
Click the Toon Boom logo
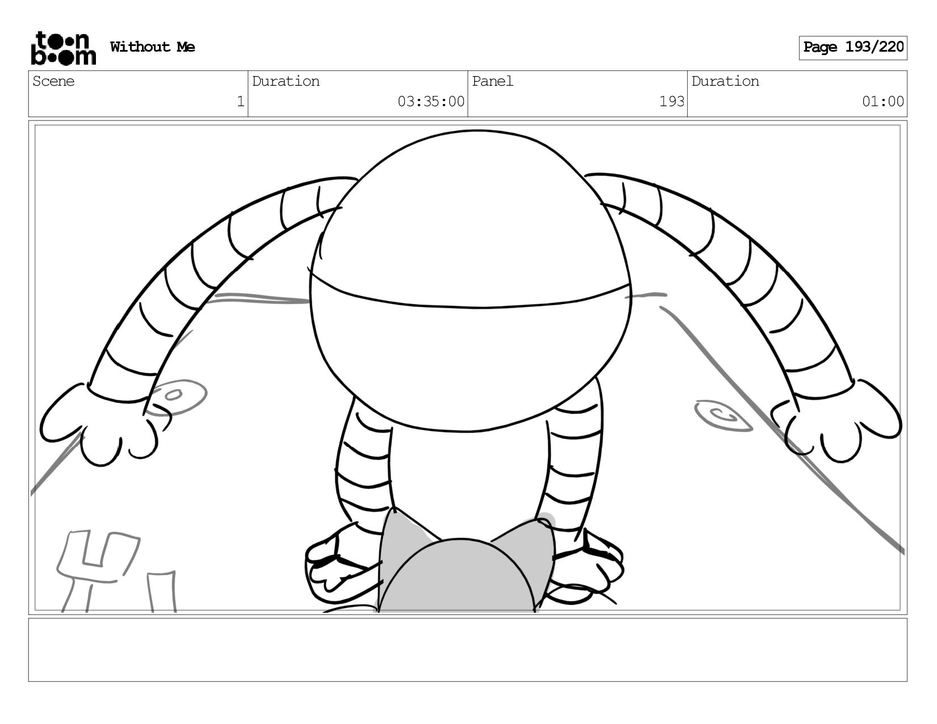[x=64, y=48]
